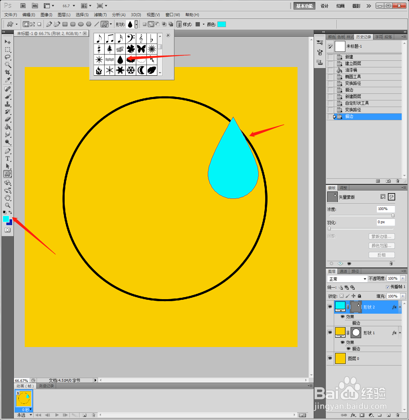Switch to the 基本功能 workspace
This screenshot has height=420, width=409.
point(304,6)
